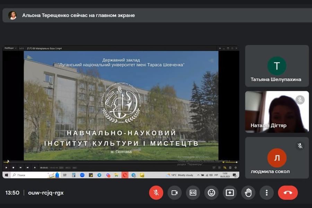Open the Viber taskbar icon
The image size is (312, 208).
108,175
